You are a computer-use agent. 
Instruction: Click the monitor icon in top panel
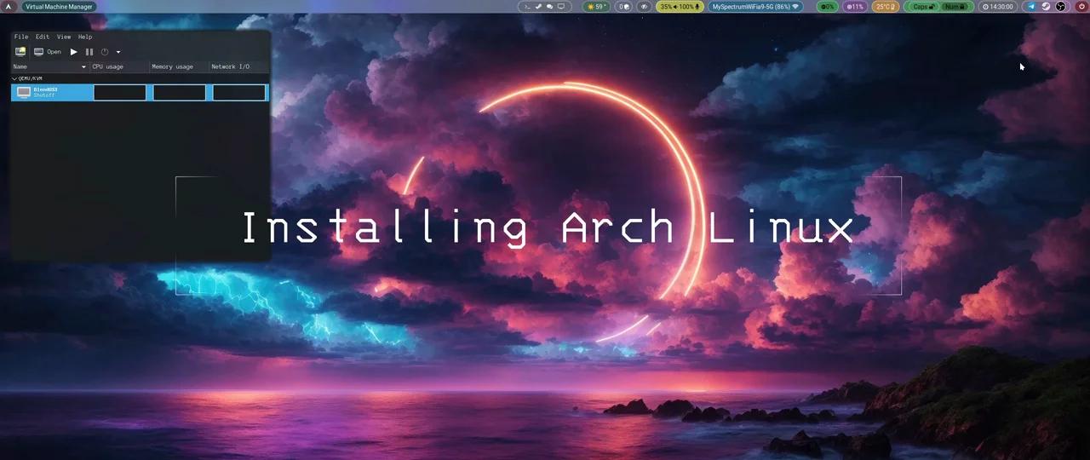pyautogui.click(x=561, y=6)
